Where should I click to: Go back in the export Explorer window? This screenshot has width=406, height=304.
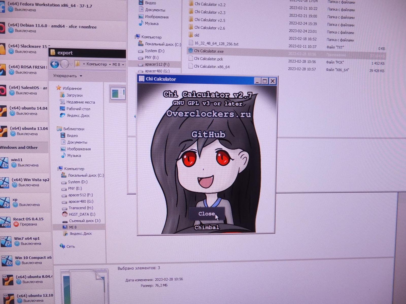coord(55,64)
